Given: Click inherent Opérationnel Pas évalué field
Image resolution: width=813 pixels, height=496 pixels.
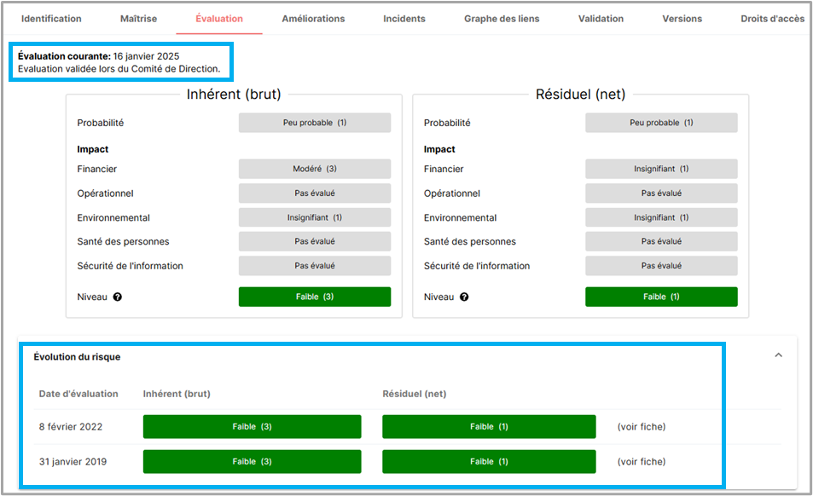Looking at the screenshot, I should point(314,193).
